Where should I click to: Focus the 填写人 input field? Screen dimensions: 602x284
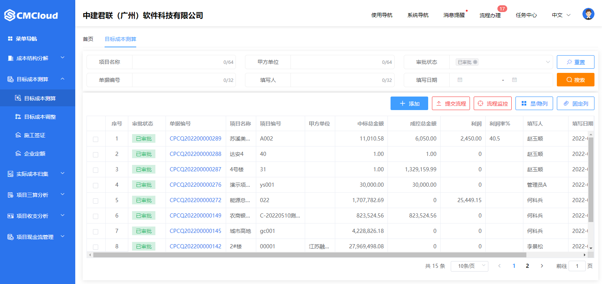pyautogui.click(x=342, y=80)
